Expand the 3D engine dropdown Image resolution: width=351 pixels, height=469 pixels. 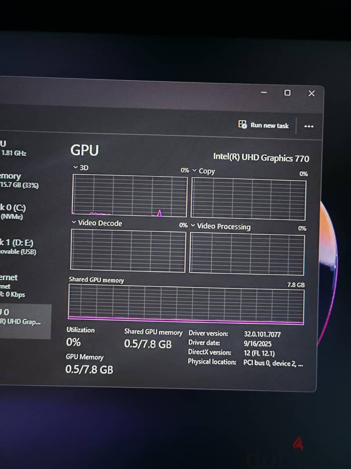click(x=76, y=167)
